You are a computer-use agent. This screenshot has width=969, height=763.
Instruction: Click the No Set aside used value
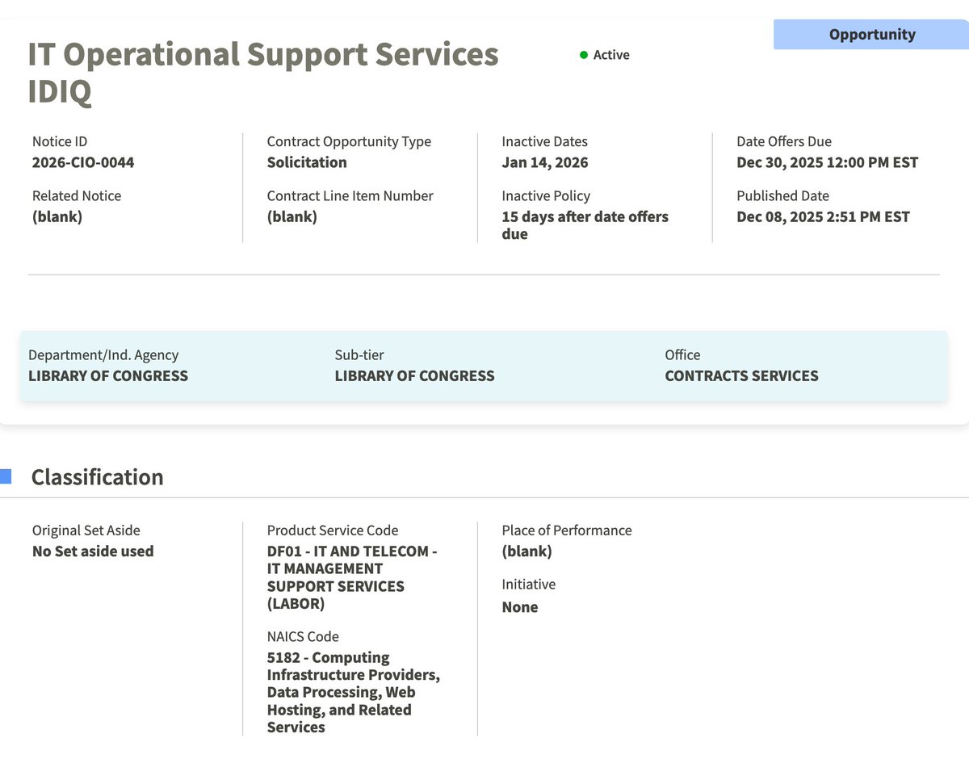click(x=93, y=551)
